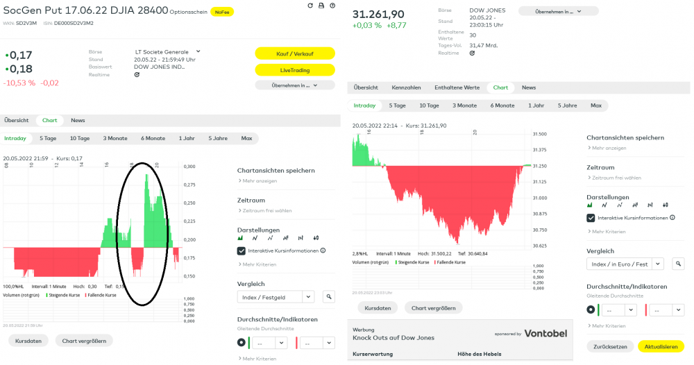Switch to Übersicht tab in SocGen Put panel
The height and width of the screenshot is (365, 694).
click(x=17, y=120)
